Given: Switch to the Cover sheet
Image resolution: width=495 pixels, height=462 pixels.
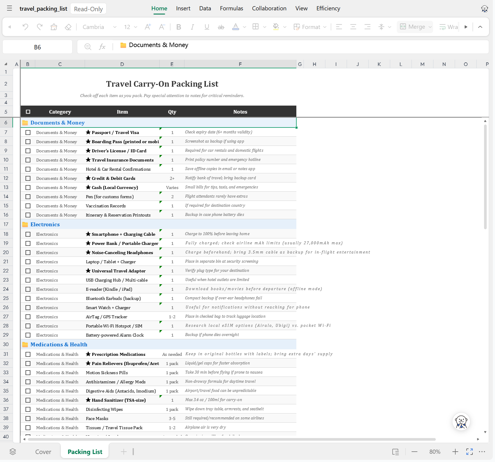Looking at the screenshot, I should (43, 452).
